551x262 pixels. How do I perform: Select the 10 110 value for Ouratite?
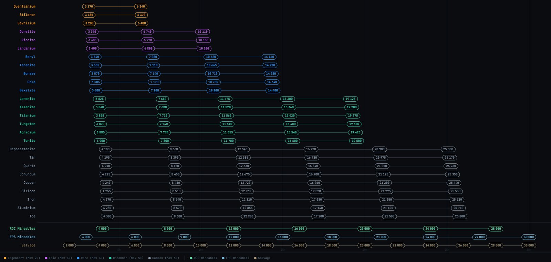pos(202,32)
